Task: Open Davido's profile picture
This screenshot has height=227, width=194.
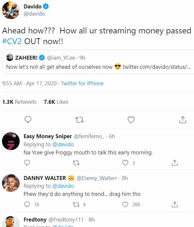Action: click(x=11, y=10)
